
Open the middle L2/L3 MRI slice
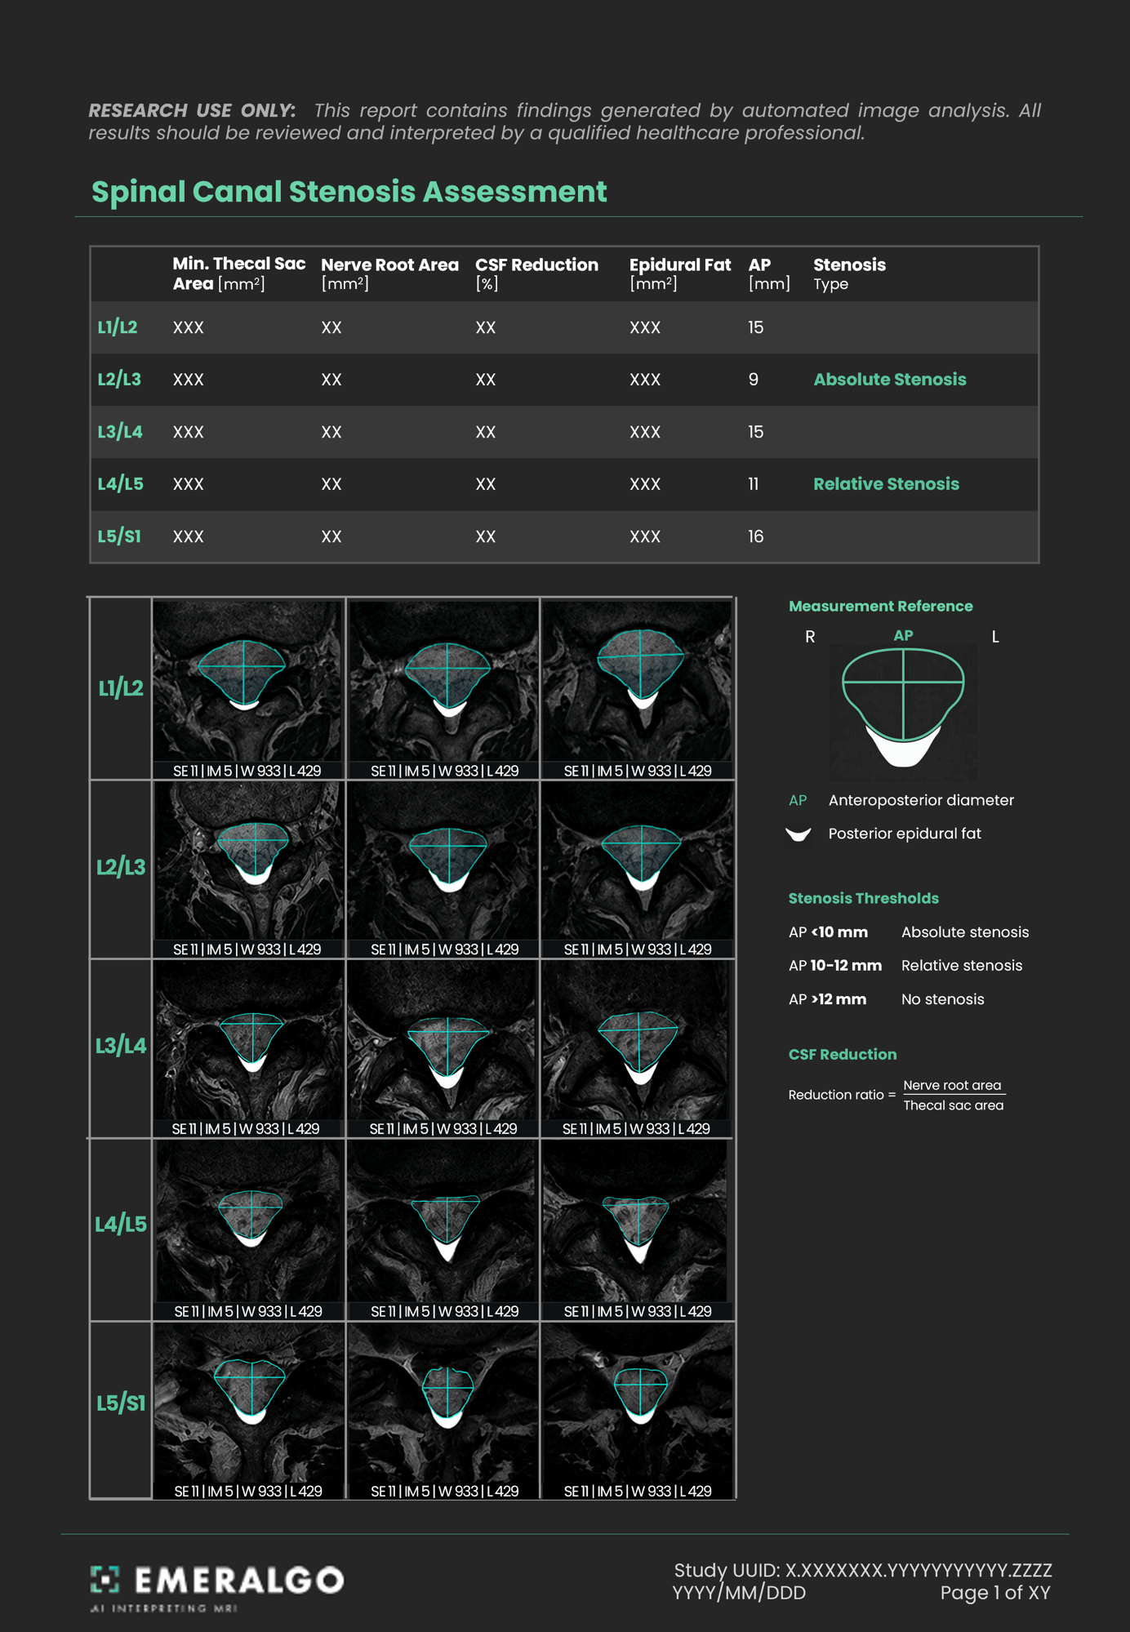click(443, 869)
